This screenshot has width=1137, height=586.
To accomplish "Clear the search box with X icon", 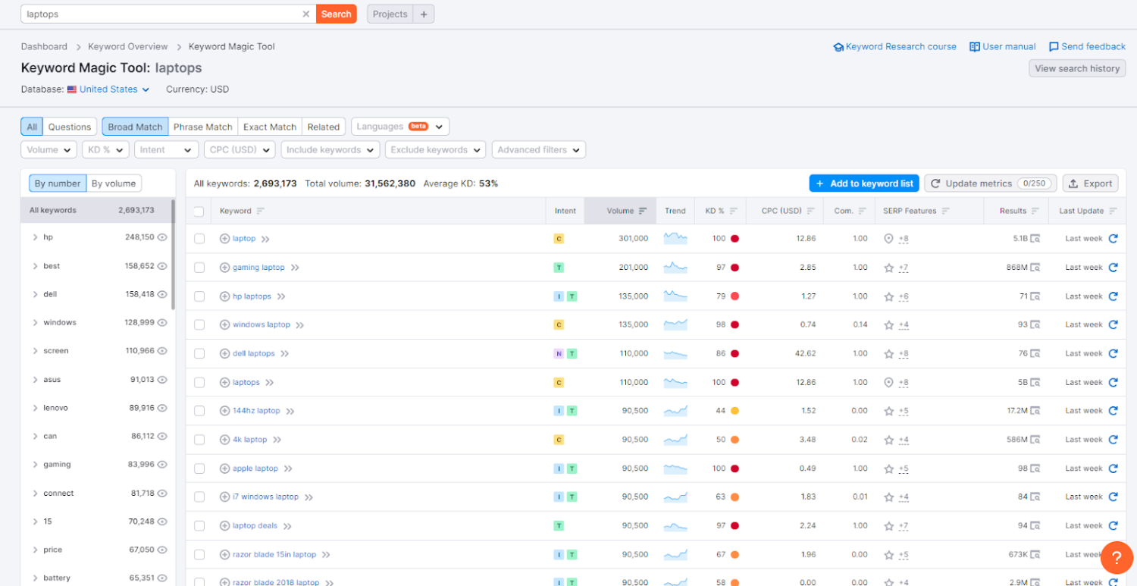I will pyautogui.click(x=306, y=14).
